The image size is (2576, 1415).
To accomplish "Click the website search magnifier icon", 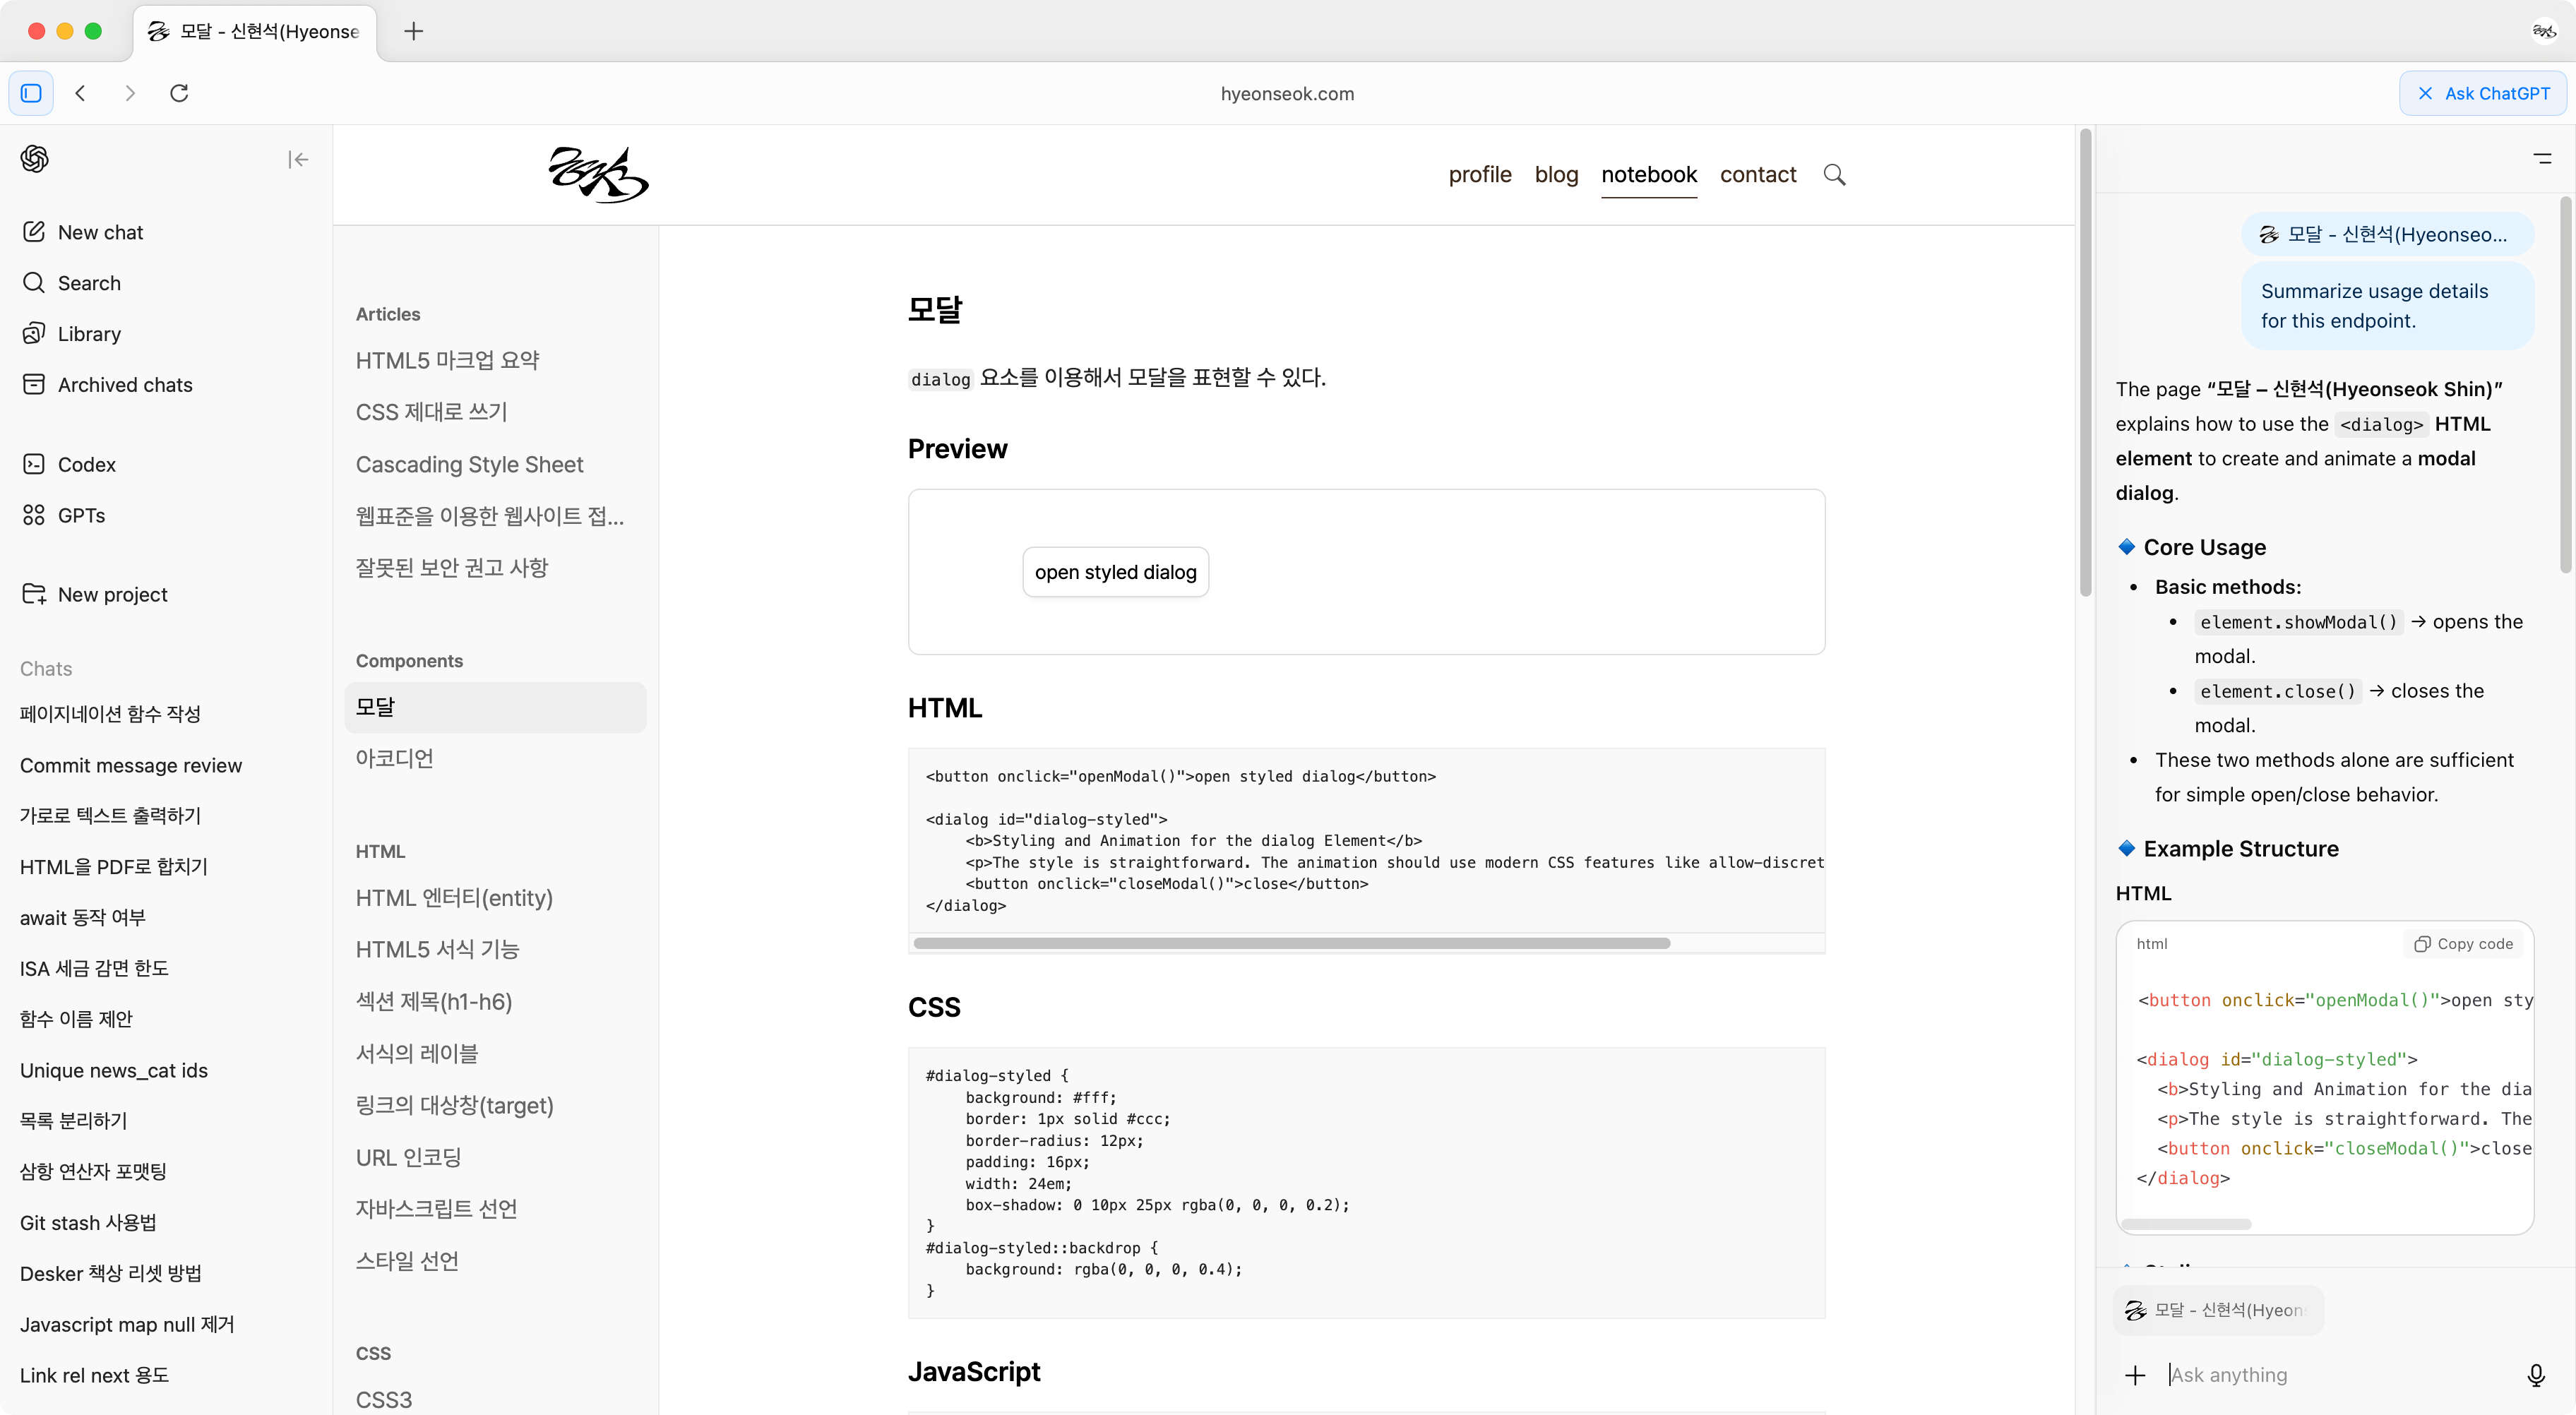I will [1834, 175].
